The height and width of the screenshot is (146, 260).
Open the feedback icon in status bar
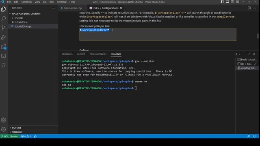coord(249,136)
